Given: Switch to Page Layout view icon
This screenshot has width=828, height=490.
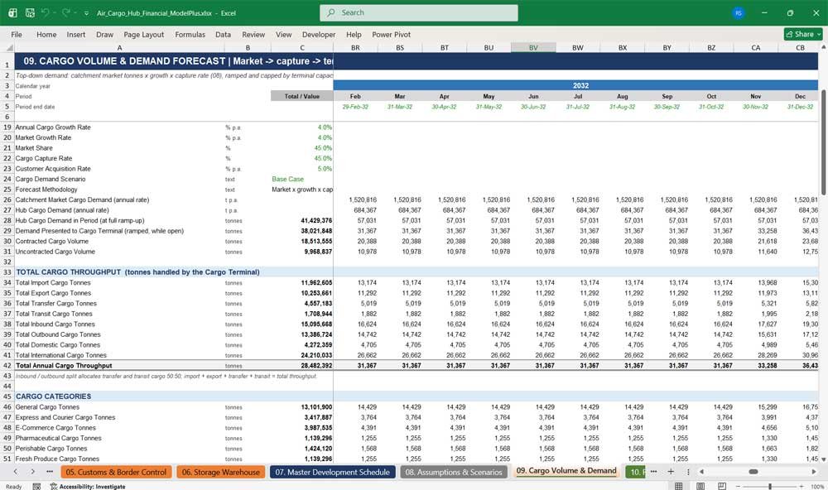Looking at the screenshot, I should [700, 486].
